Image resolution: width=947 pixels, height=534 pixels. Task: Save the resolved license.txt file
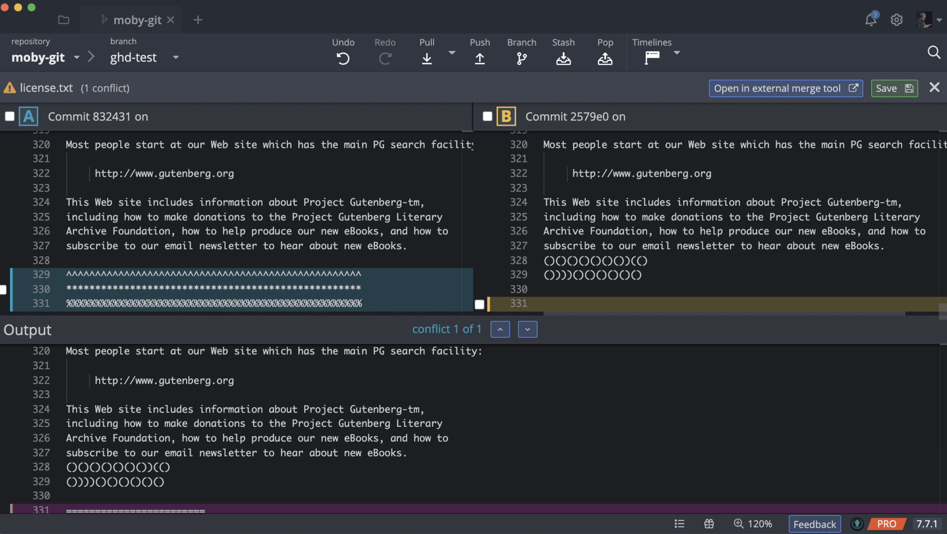pos(893,88)
